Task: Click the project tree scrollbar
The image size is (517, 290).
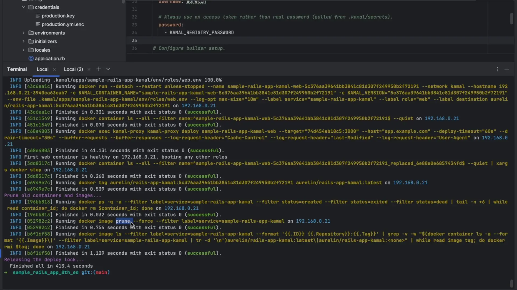Action: 123,2
